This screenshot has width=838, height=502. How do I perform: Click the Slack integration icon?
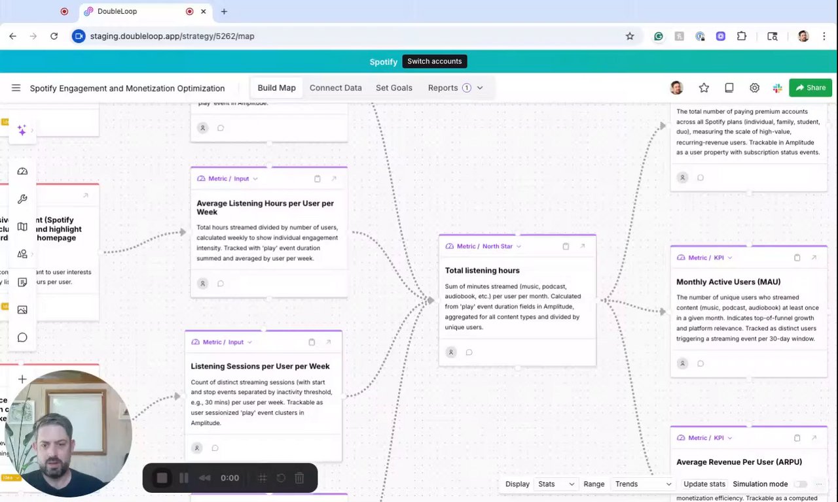pos(777,88)
